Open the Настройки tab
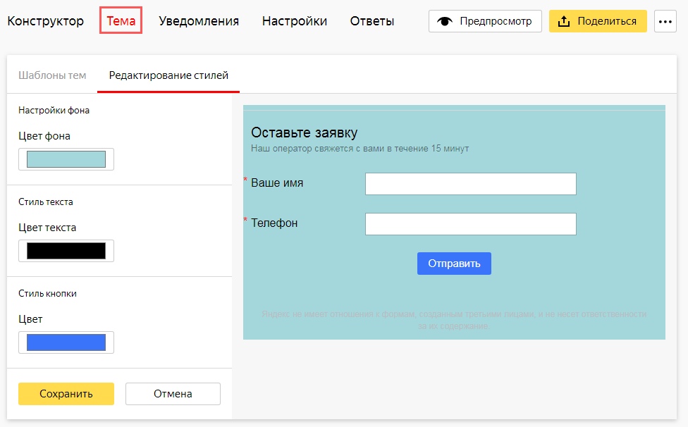This screenshot has height=427, width=688. tap(294, 21)
